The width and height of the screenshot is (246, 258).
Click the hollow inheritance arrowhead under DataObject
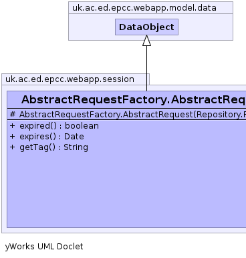point(146,41)
